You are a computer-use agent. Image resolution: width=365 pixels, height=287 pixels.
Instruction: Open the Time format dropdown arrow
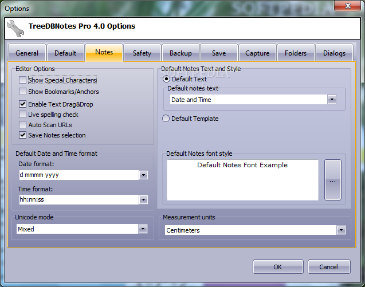pos(143,199)
